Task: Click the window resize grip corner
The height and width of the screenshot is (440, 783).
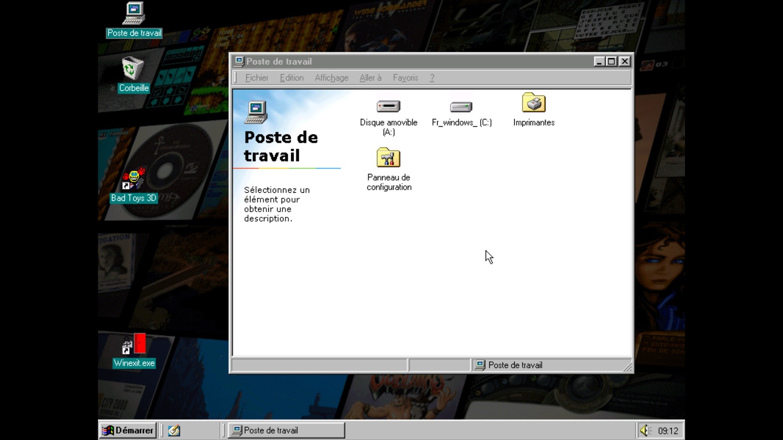Action: pyautogui.click(x=628, y=367)
